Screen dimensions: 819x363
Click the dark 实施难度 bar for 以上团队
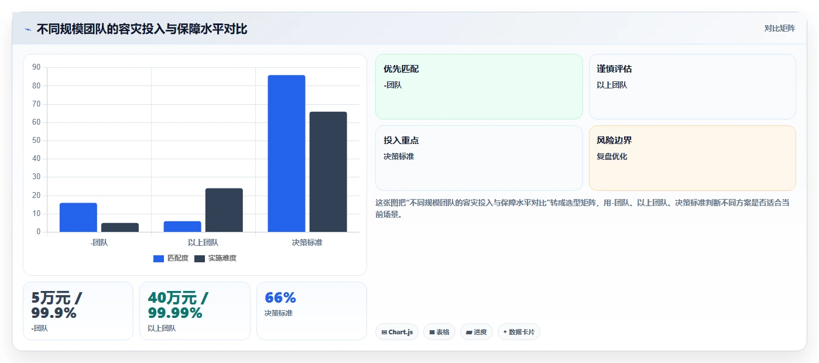224,210
